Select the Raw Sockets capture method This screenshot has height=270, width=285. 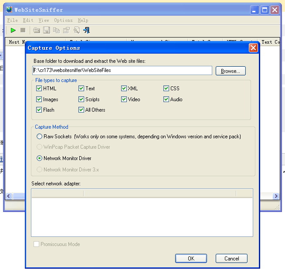(x=40, y=137)
